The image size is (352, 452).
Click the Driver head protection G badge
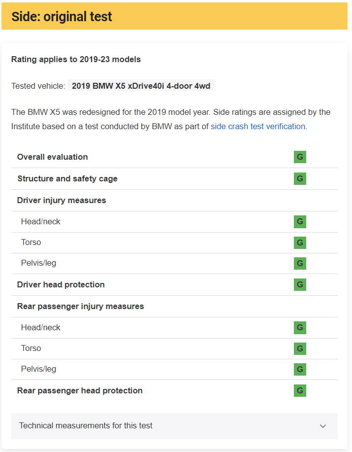point(300,284)
